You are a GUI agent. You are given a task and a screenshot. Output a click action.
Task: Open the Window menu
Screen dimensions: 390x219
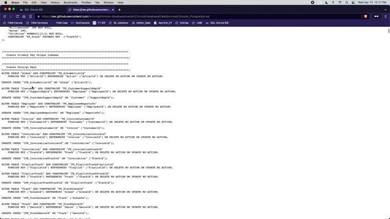[108, 2]
